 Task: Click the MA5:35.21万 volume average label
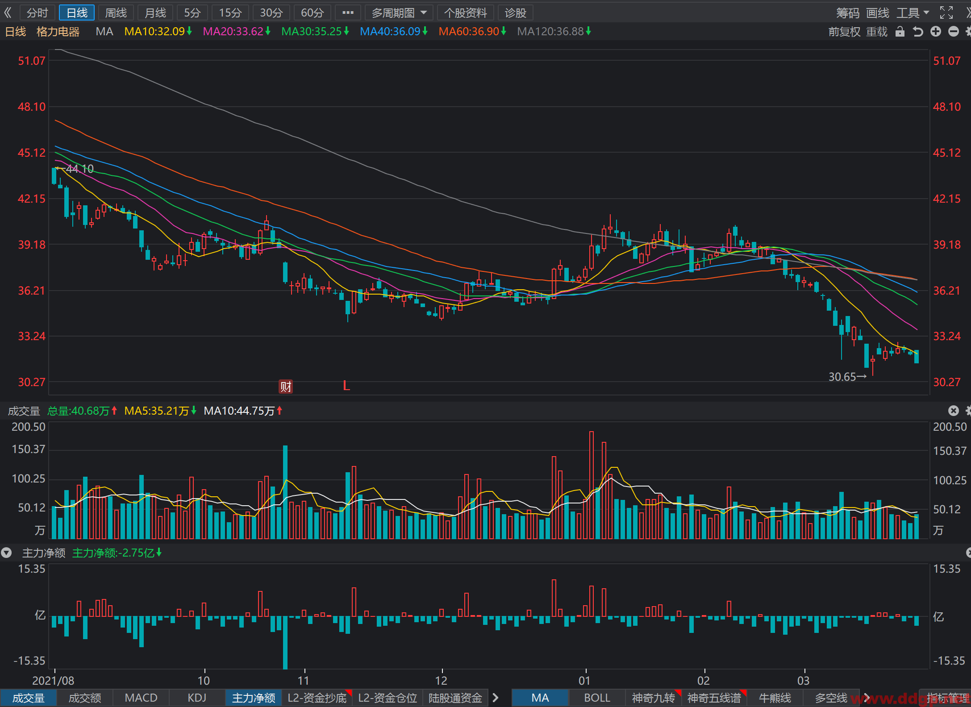tap(160, 411)
